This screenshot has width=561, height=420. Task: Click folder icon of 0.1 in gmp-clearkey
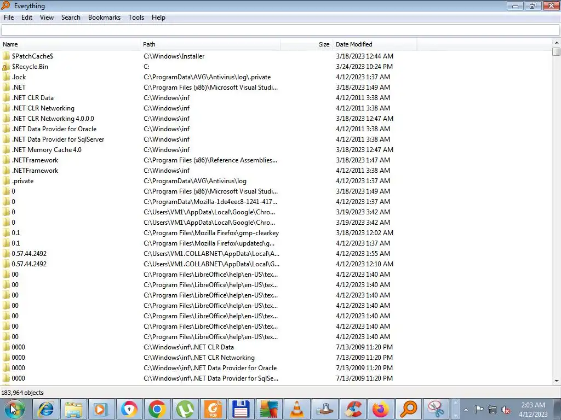(6, 233)
